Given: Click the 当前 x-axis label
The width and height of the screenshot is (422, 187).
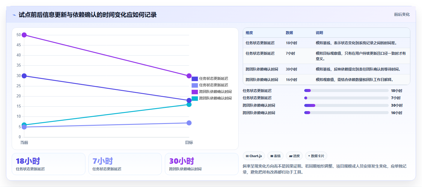Looking at the screenshot, I should tap(24, 143).
